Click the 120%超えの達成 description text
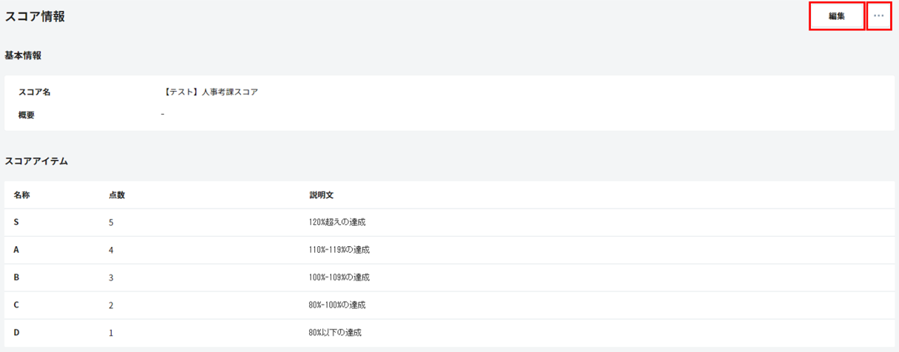Image resolution: width=899 pixels, height=352 pixels. tap(337, 222)
